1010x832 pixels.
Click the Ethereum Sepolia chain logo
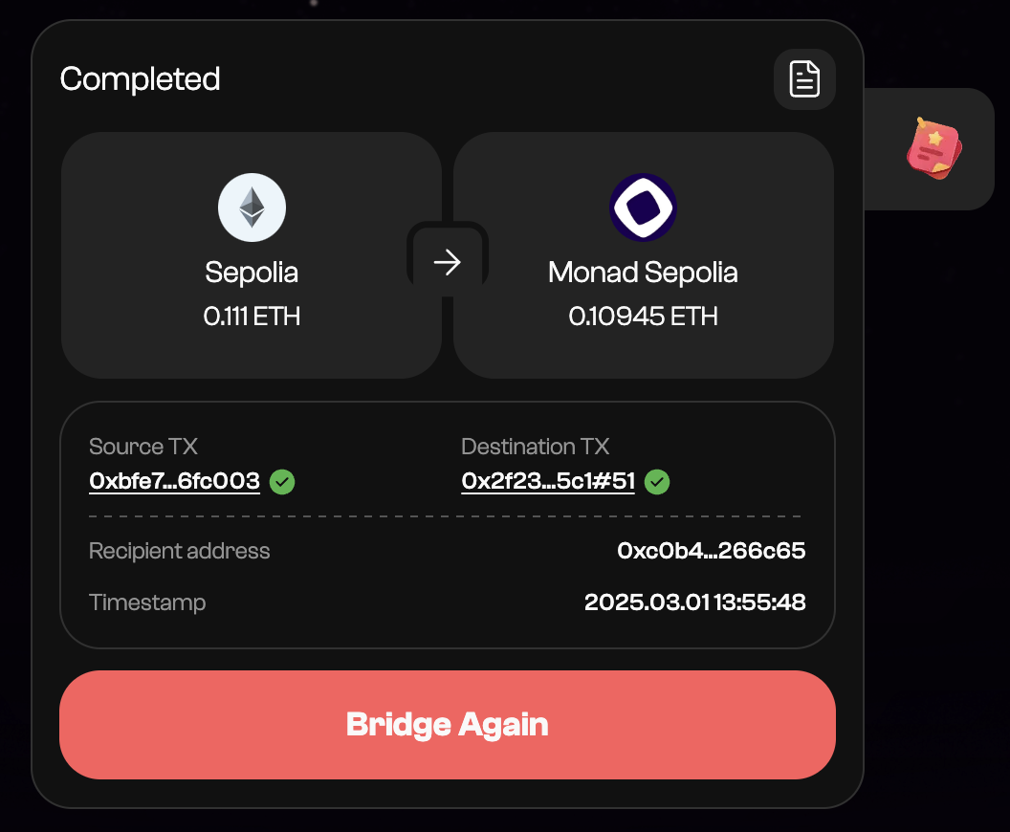(252, 207)
